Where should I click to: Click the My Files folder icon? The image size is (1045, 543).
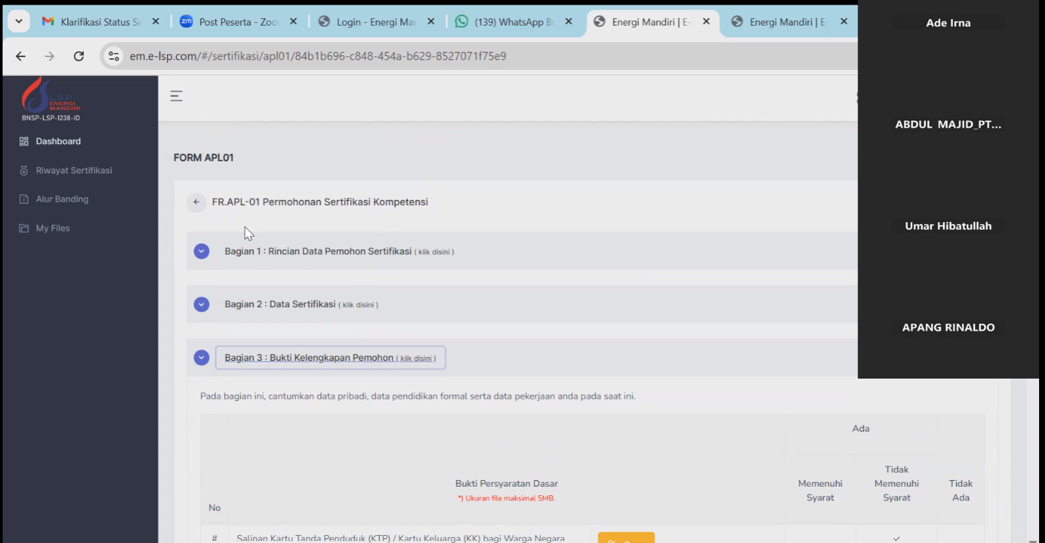[24, 228]
